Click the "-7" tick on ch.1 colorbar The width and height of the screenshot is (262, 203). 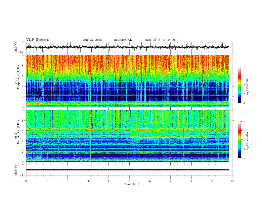[x=244, y=103]
